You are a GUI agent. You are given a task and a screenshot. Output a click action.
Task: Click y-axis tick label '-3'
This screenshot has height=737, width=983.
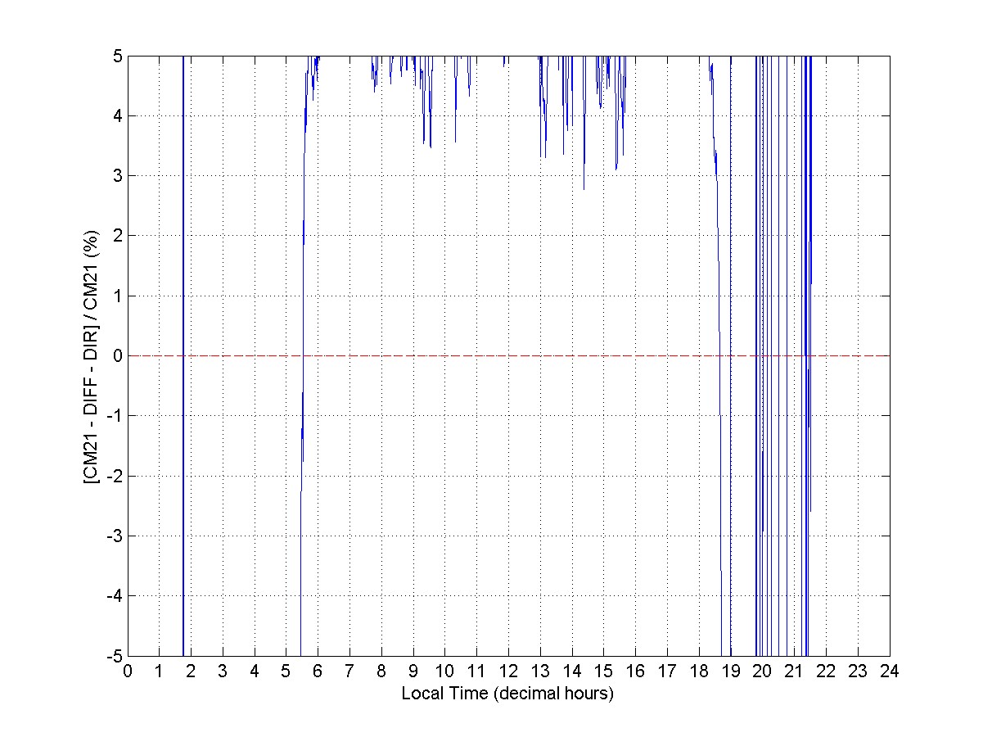[x=115, y=536]
